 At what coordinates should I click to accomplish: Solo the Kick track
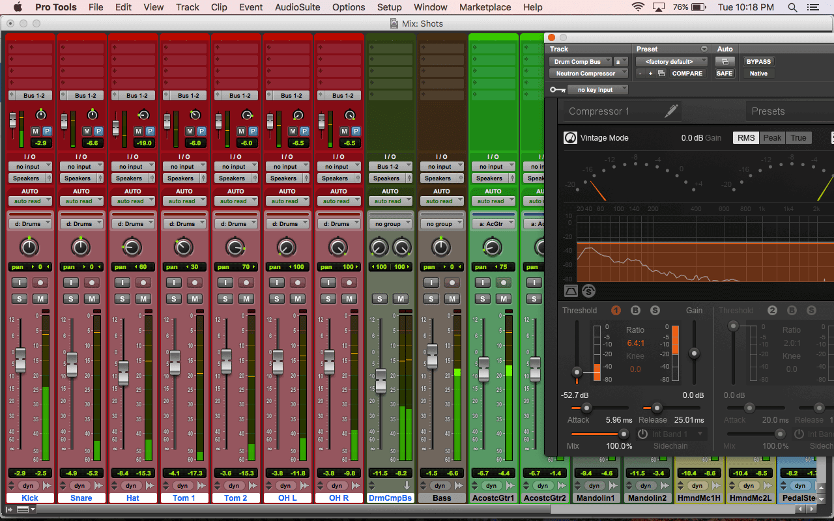[18, 299]
